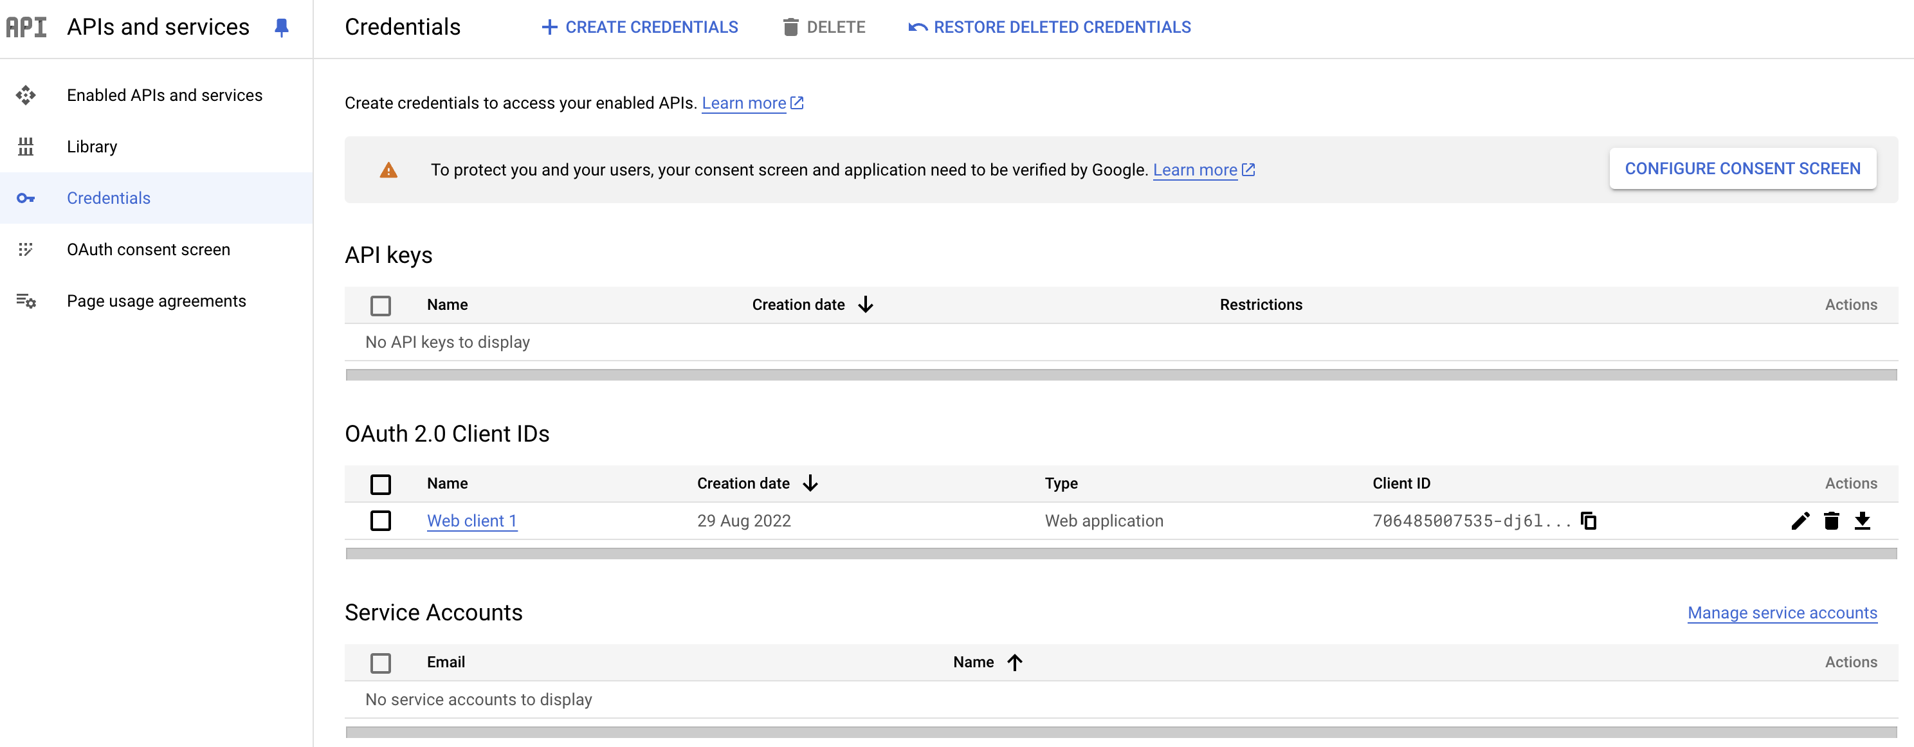Click the OAuth consent screen icon

click(x=26, y=249)
